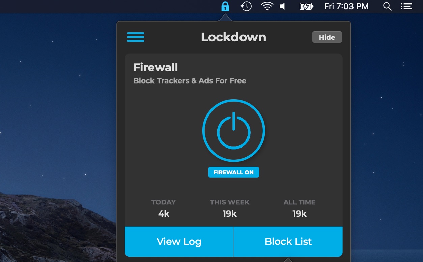
Task: Open the volume speaker menu
Action: tap(283, 6)
